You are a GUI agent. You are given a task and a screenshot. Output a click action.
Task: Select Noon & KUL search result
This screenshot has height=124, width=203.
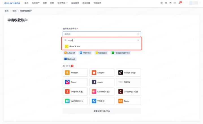[102, 46]
